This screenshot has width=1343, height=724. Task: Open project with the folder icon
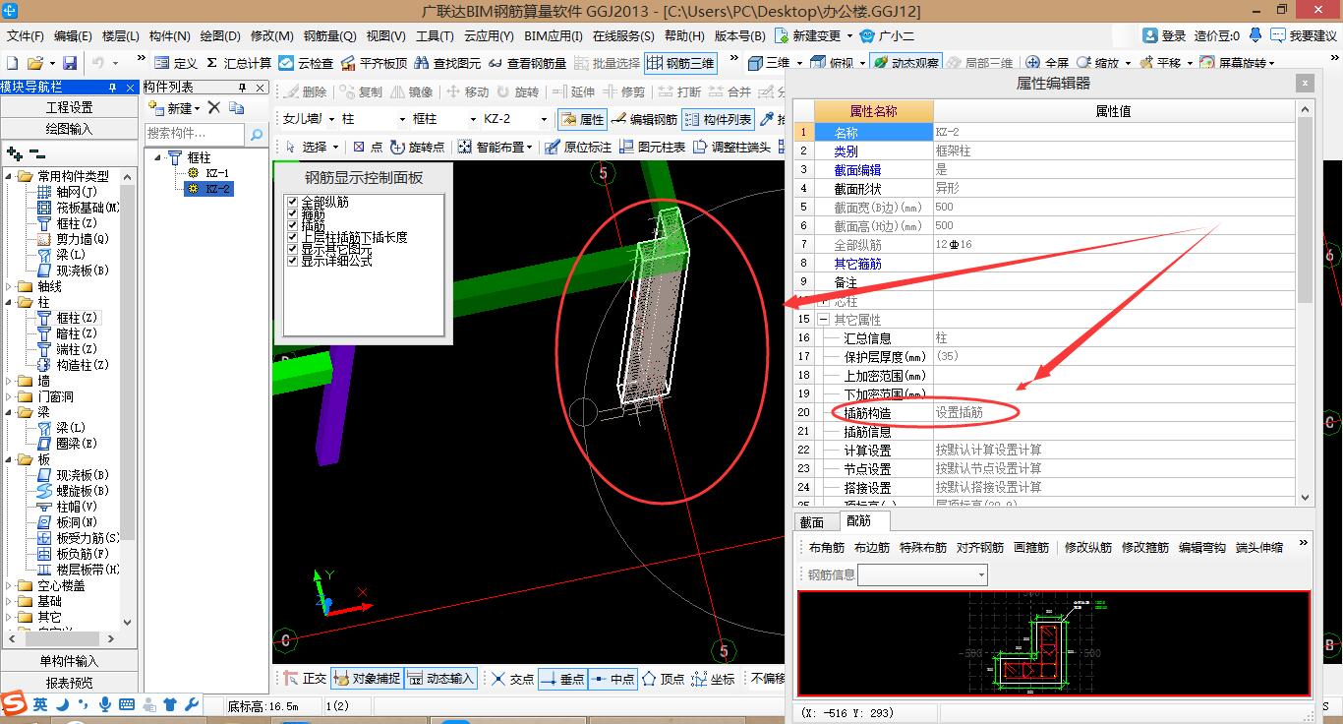coord(35,63)
